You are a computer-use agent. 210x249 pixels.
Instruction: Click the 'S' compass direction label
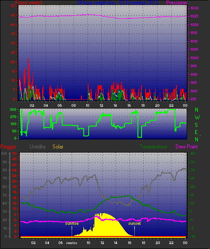(x=197, y=125)
